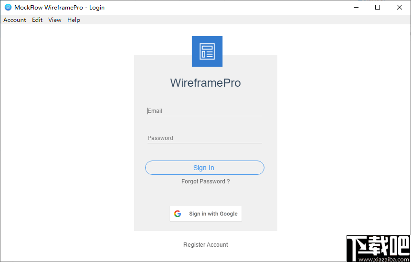Click the Sign in with Google text
This screenshot has width=411, height=262.
pyautogui.click(x=213, y=214)
